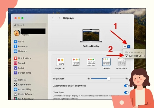Select the More Space resolution thumbnail
The image size is (154, 108).
(122, 62)
